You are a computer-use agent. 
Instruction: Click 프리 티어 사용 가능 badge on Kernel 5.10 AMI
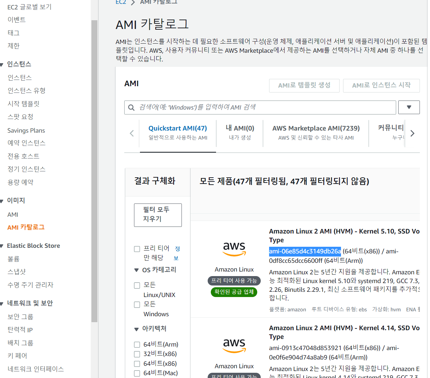click(234, 281)
